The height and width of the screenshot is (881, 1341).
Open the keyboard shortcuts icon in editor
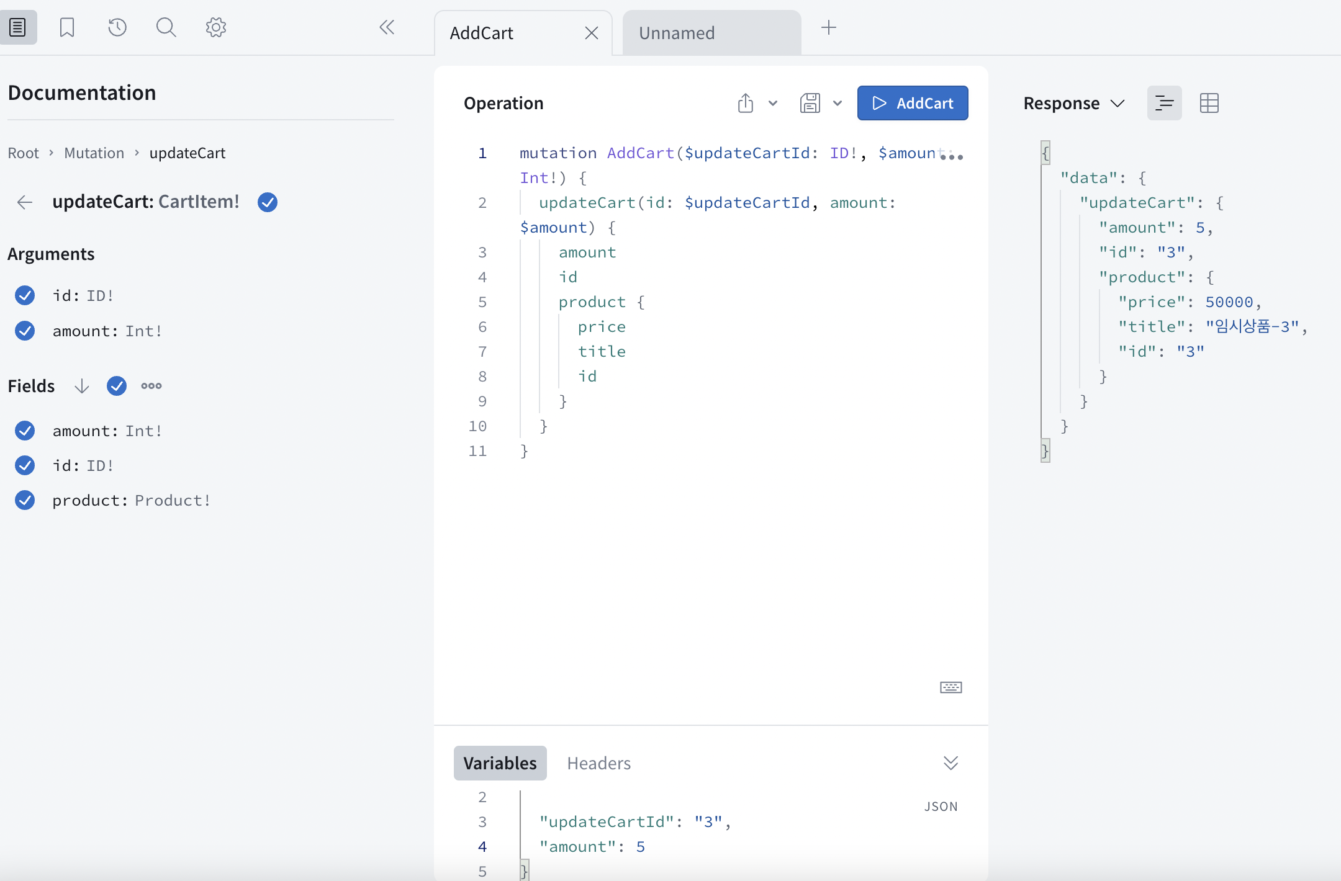[950, 687]
